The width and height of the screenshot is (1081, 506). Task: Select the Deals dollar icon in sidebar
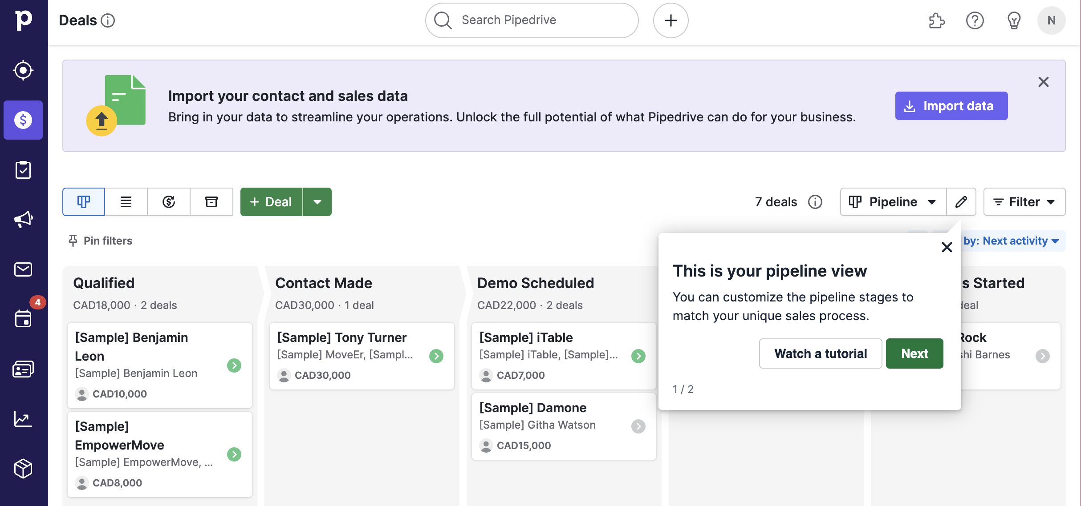pos(23,120)
